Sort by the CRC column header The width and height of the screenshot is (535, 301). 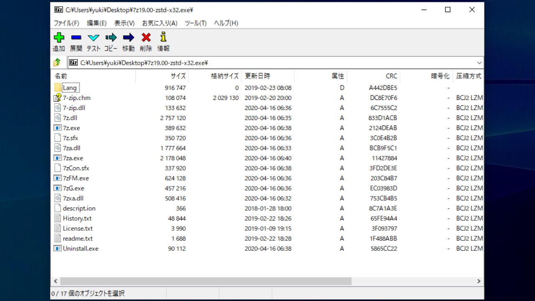374,76
